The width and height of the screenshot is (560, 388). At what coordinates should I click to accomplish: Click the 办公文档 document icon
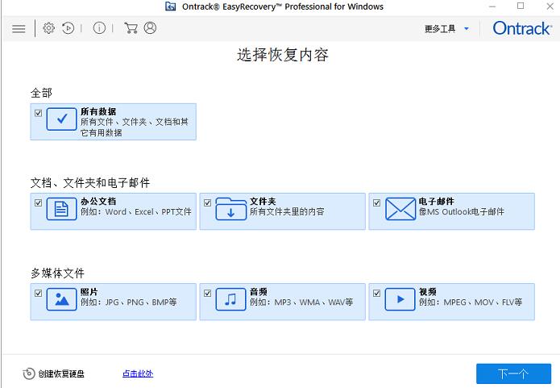[61, 209]
